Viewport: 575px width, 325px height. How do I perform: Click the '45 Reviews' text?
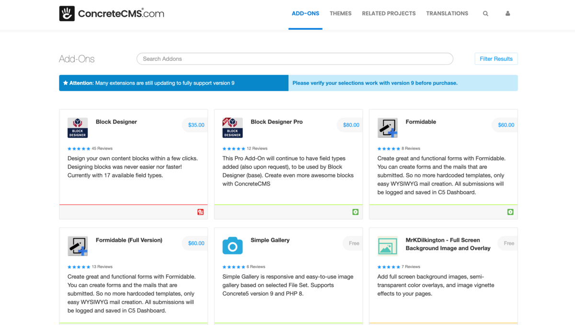click(x=102, y=149)
